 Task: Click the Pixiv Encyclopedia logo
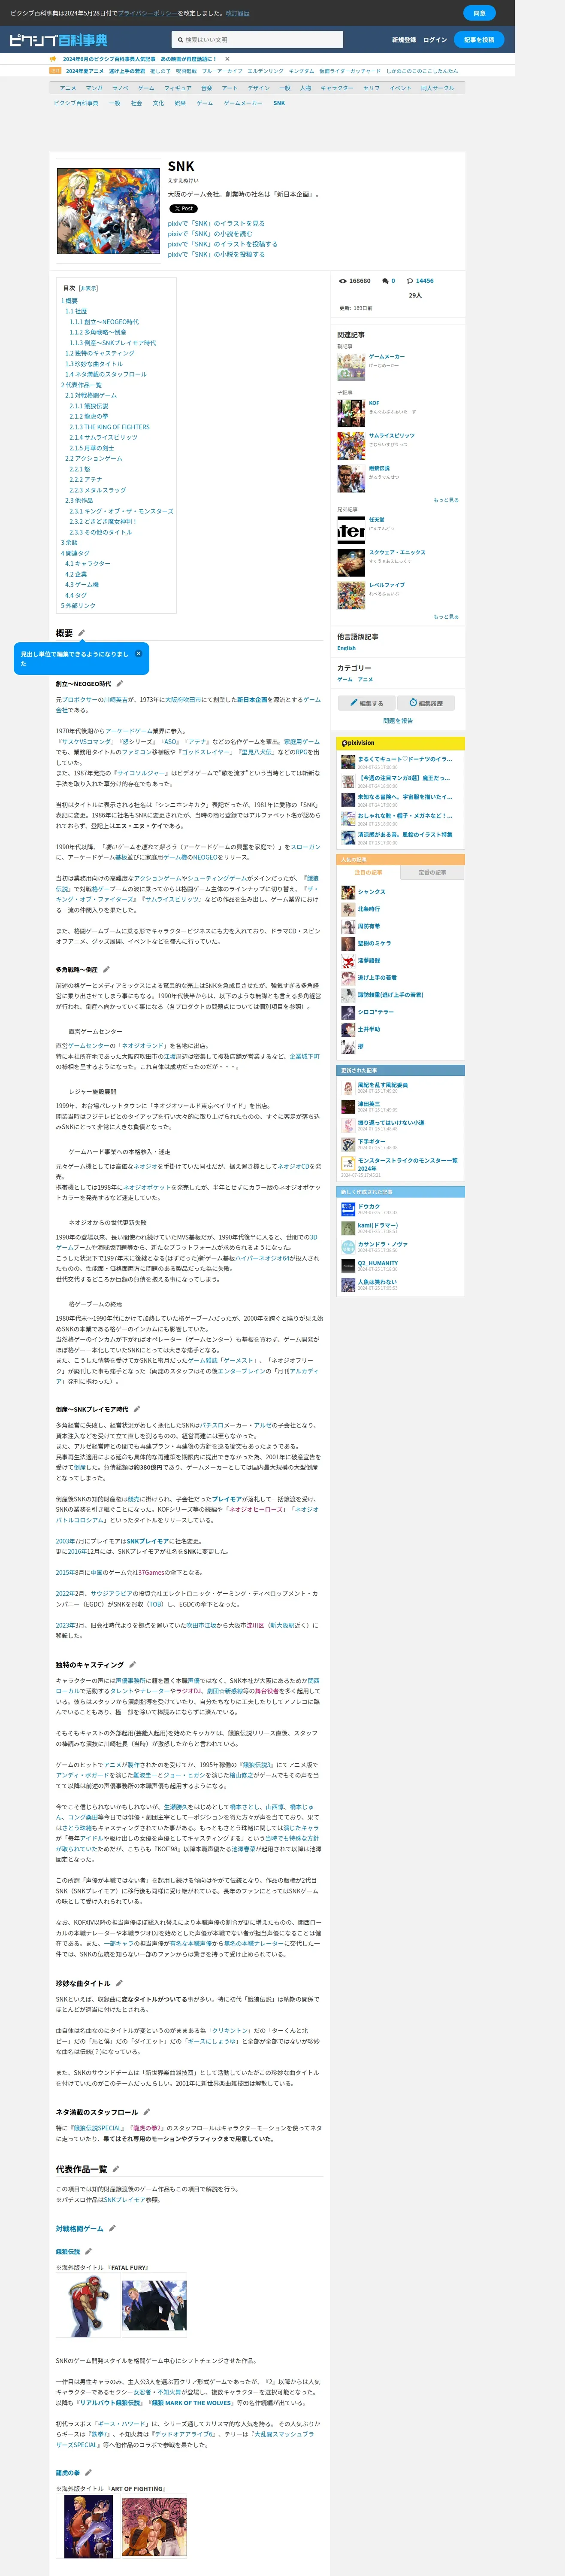coord(59,40)
